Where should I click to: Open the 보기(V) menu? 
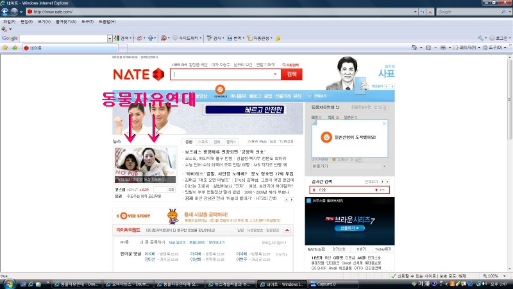click(44, 22)
